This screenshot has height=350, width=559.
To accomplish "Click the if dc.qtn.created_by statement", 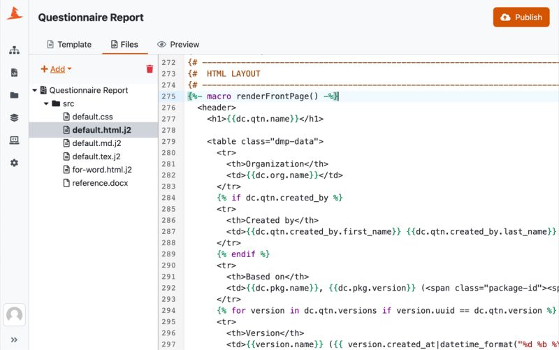I will [x=280, y=198].
